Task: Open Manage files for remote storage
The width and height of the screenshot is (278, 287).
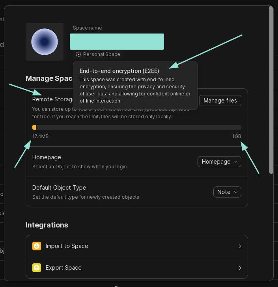Action: (220, 101)
